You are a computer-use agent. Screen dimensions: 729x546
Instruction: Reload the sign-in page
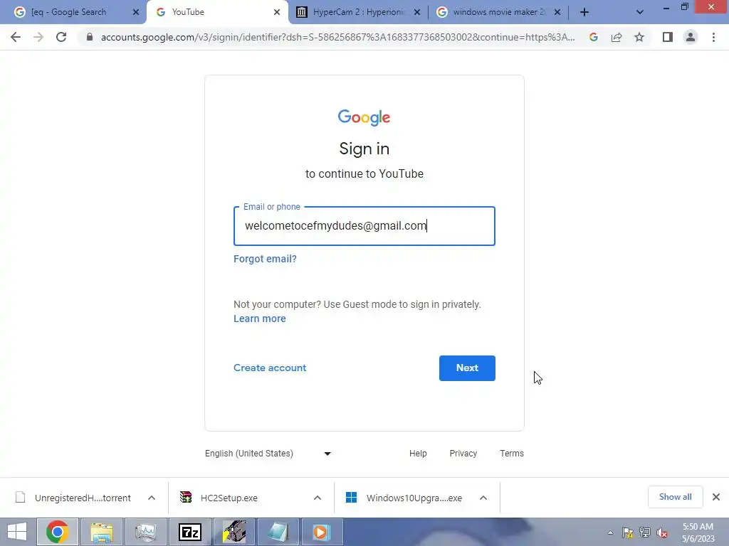[x=61, y=37]
